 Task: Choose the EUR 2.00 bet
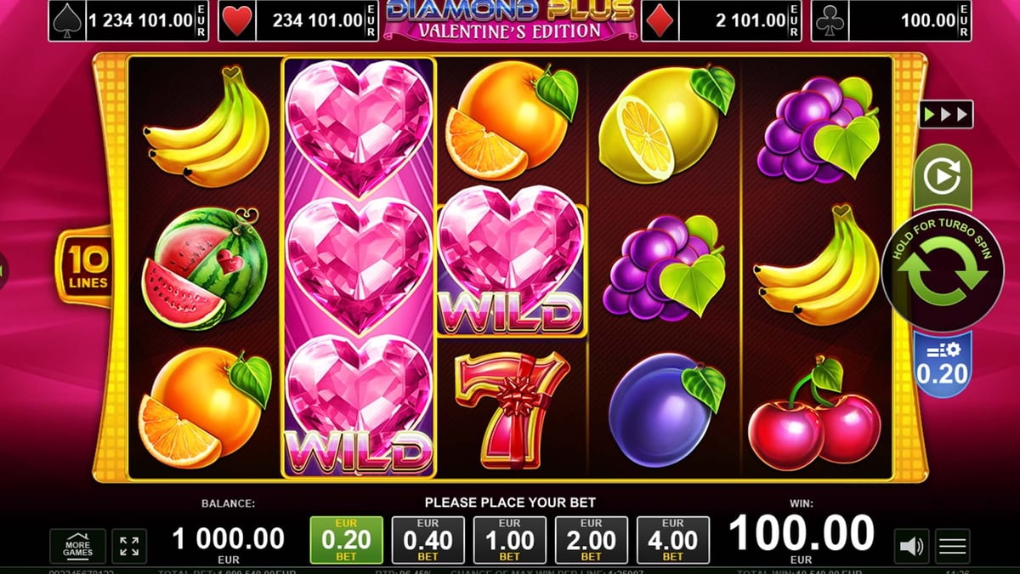[591, 540]
